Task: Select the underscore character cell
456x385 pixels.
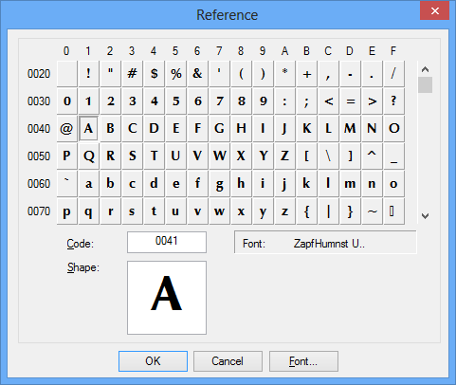Action: coord(393,156)
